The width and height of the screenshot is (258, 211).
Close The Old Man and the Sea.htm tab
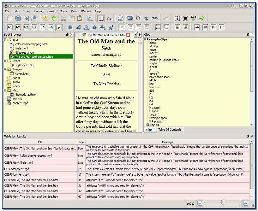tap(128, 35)
